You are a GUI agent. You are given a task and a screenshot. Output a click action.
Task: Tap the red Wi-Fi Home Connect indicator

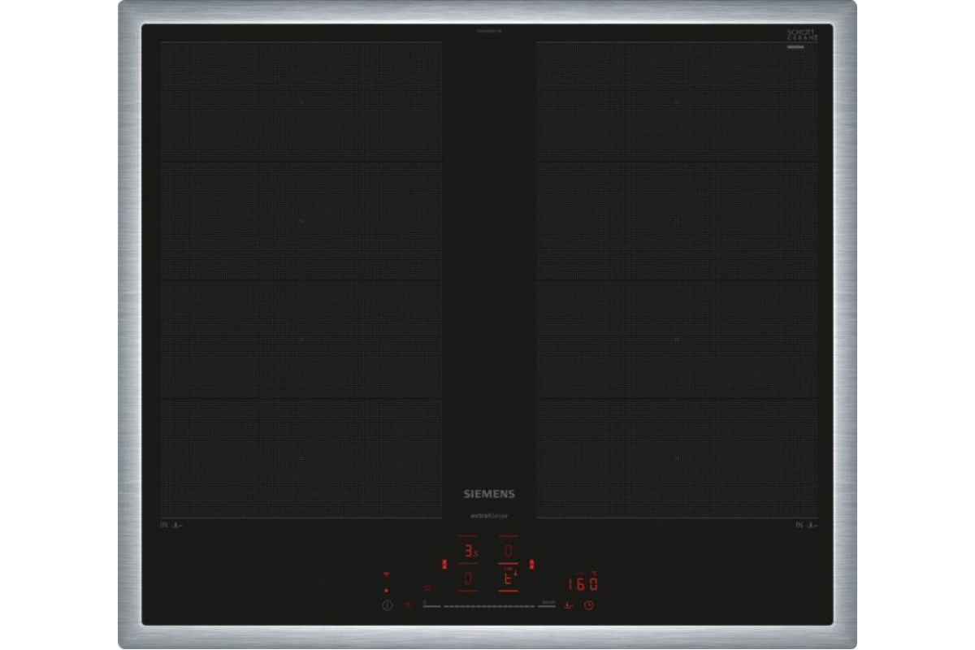pyautogui.click(x=386, y=574)
